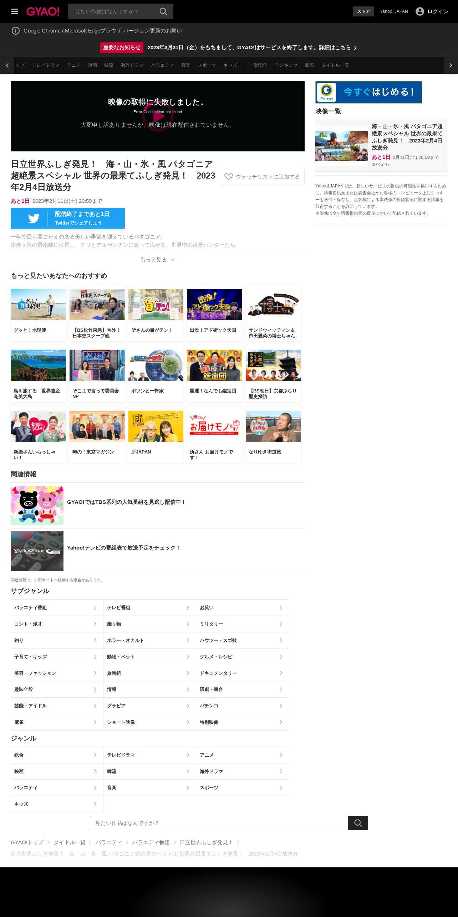Click the GYAO! logo
Image resolution: width=458 pixels, height=917 pixels.
[43, 11]
